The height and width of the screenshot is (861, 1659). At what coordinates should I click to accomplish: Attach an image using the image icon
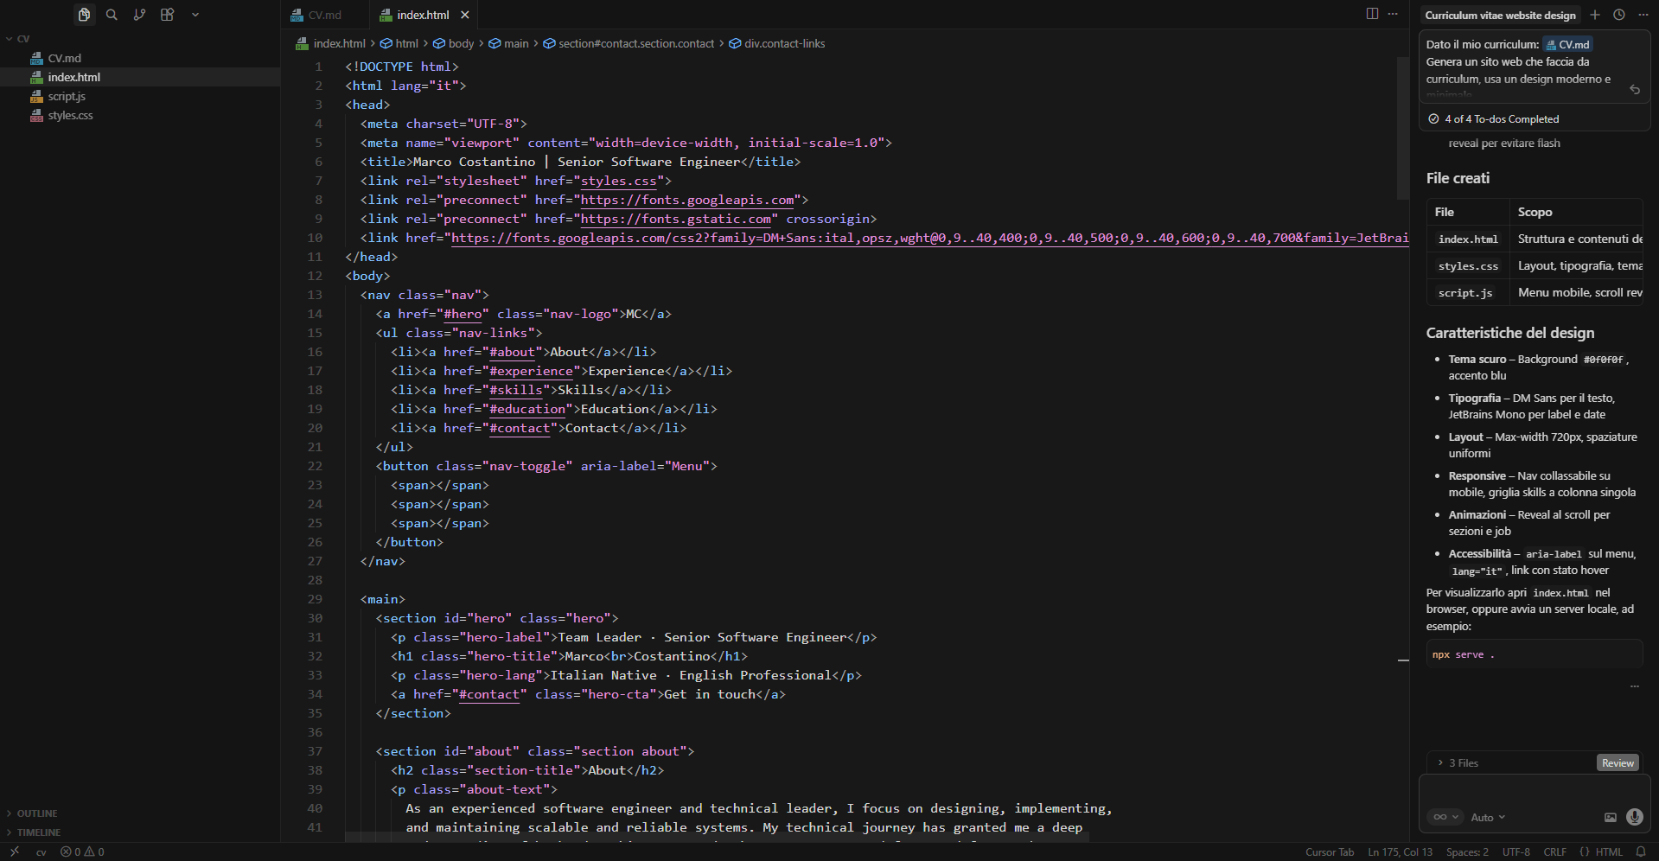click(1610, 817)
